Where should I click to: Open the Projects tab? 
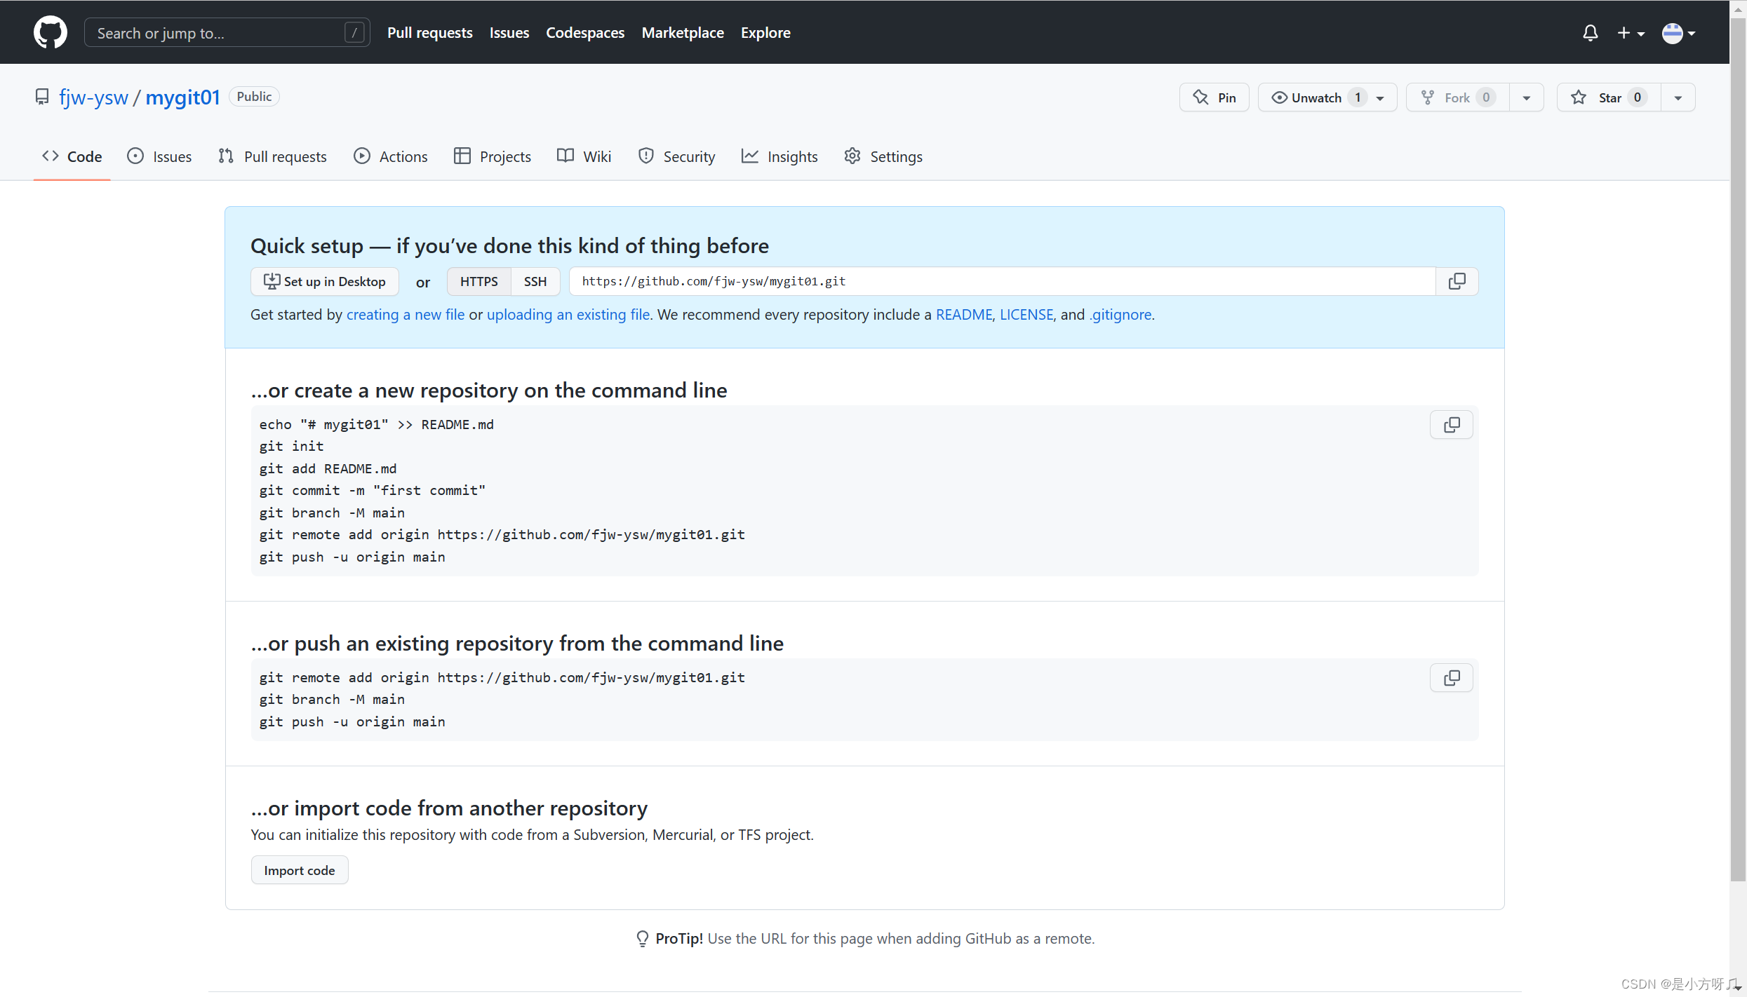click(493, 156)
